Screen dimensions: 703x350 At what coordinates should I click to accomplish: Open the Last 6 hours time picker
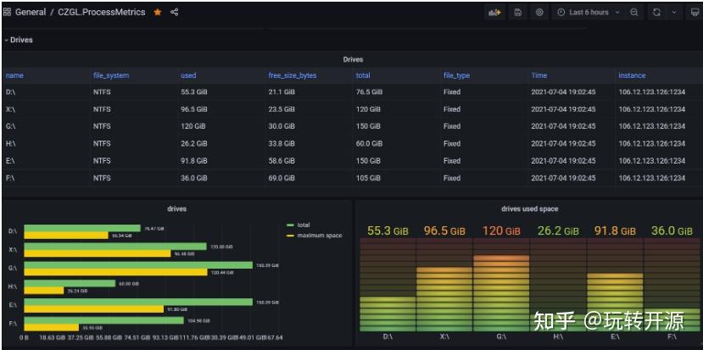[589, 13]
